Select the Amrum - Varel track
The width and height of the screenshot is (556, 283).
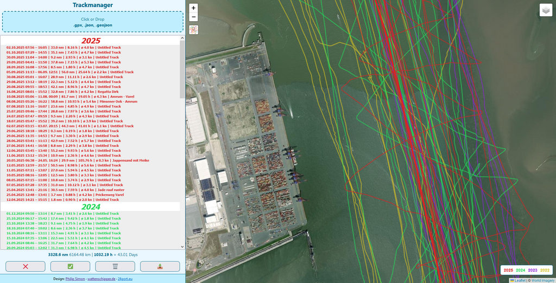[x=91, y=97]
